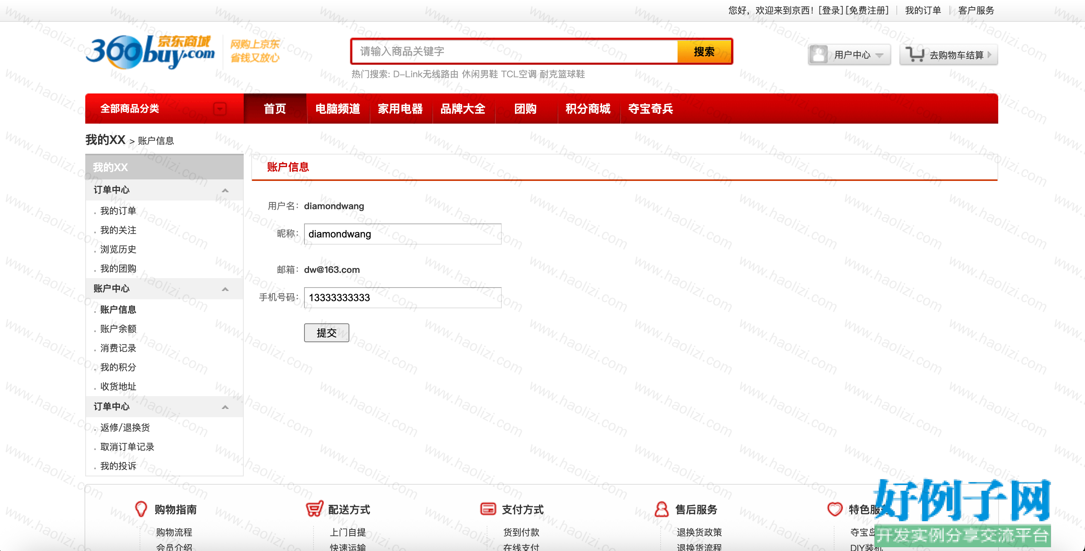Open 我的关注 in sidebar

coord(118,230)
